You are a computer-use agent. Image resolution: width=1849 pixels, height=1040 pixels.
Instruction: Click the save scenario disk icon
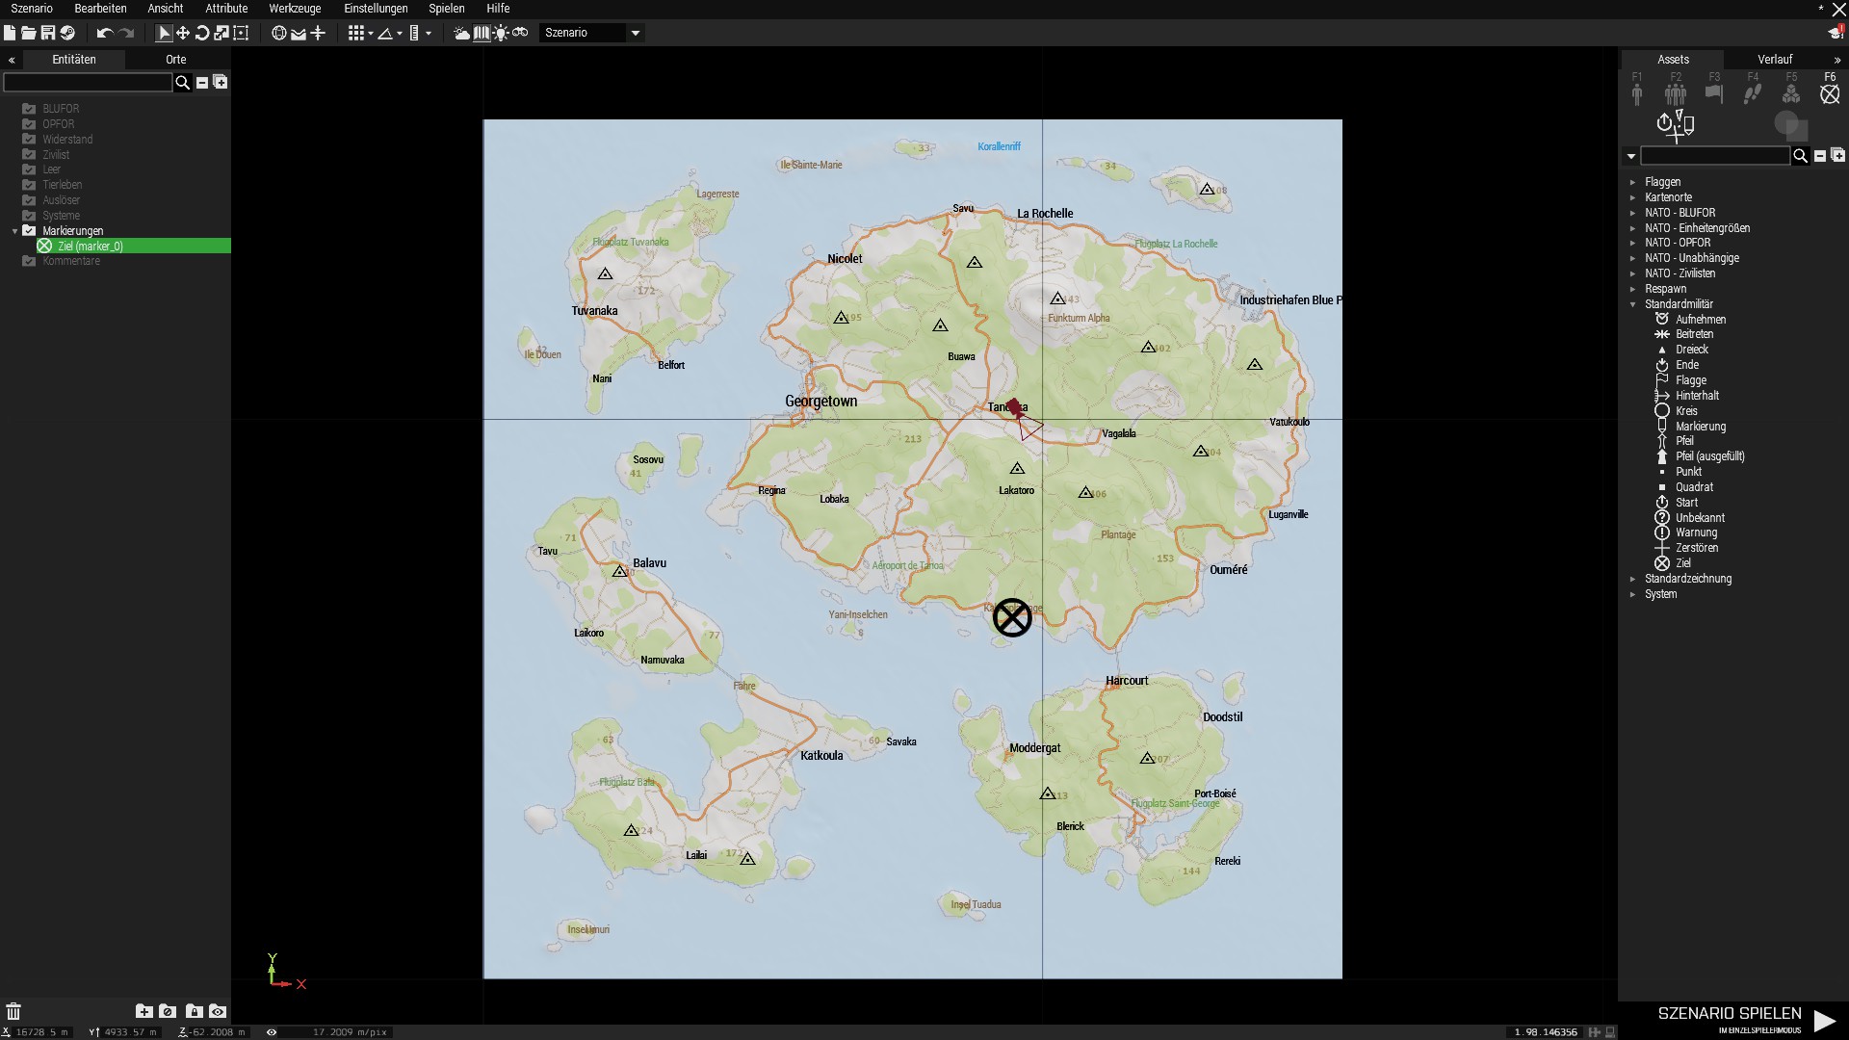pyautogui.click(x=47, y=33)
